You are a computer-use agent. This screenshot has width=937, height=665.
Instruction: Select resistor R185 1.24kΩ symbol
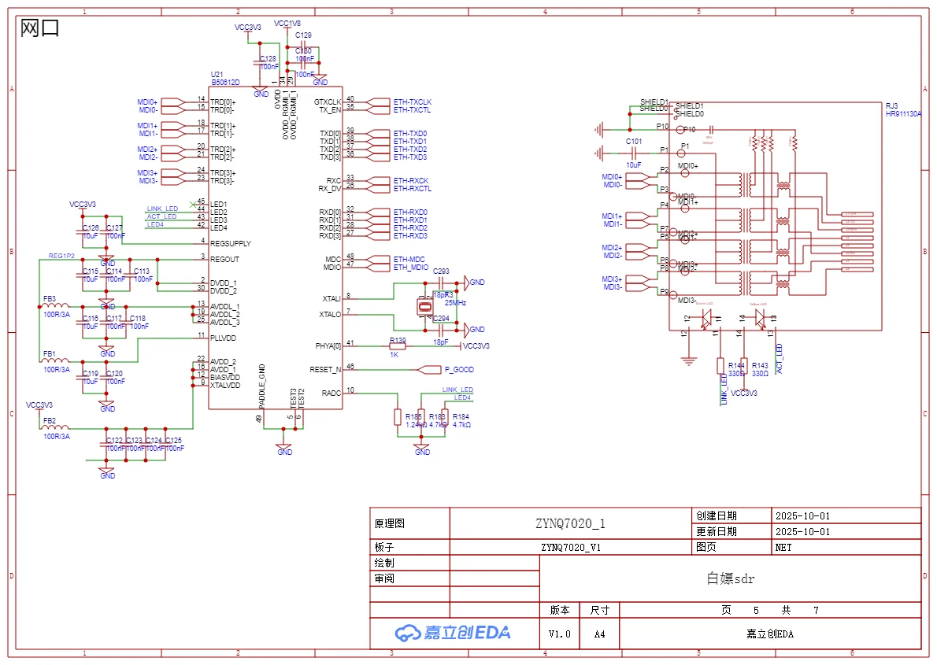(398, 417)
